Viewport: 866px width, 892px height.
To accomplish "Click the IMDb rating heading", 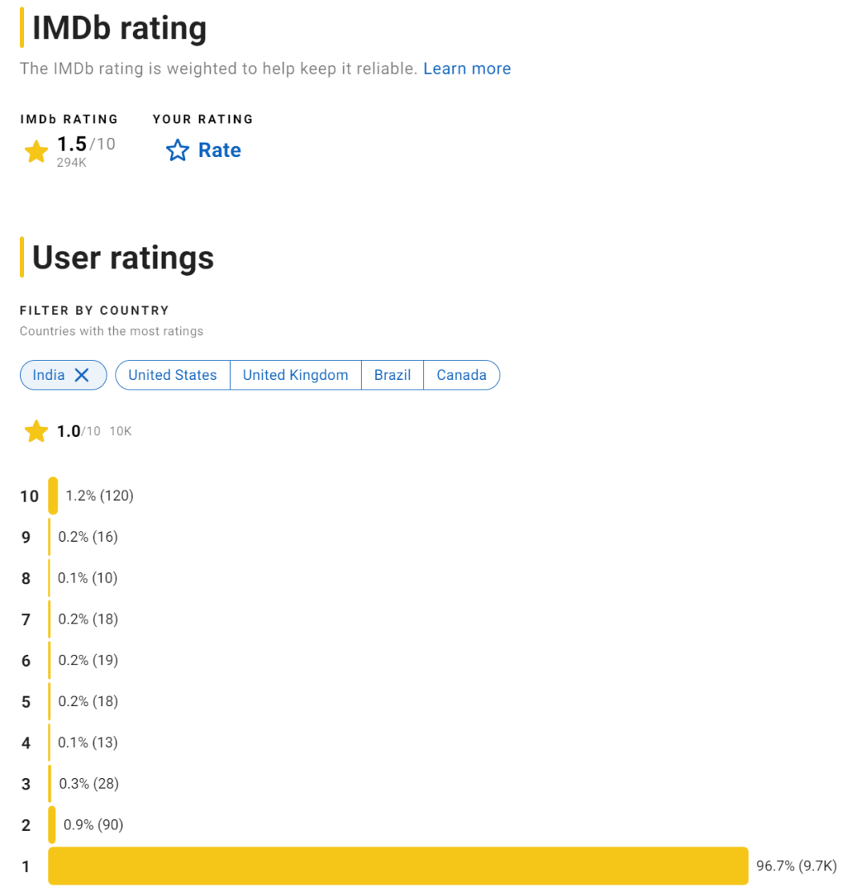I will point(119,28).
